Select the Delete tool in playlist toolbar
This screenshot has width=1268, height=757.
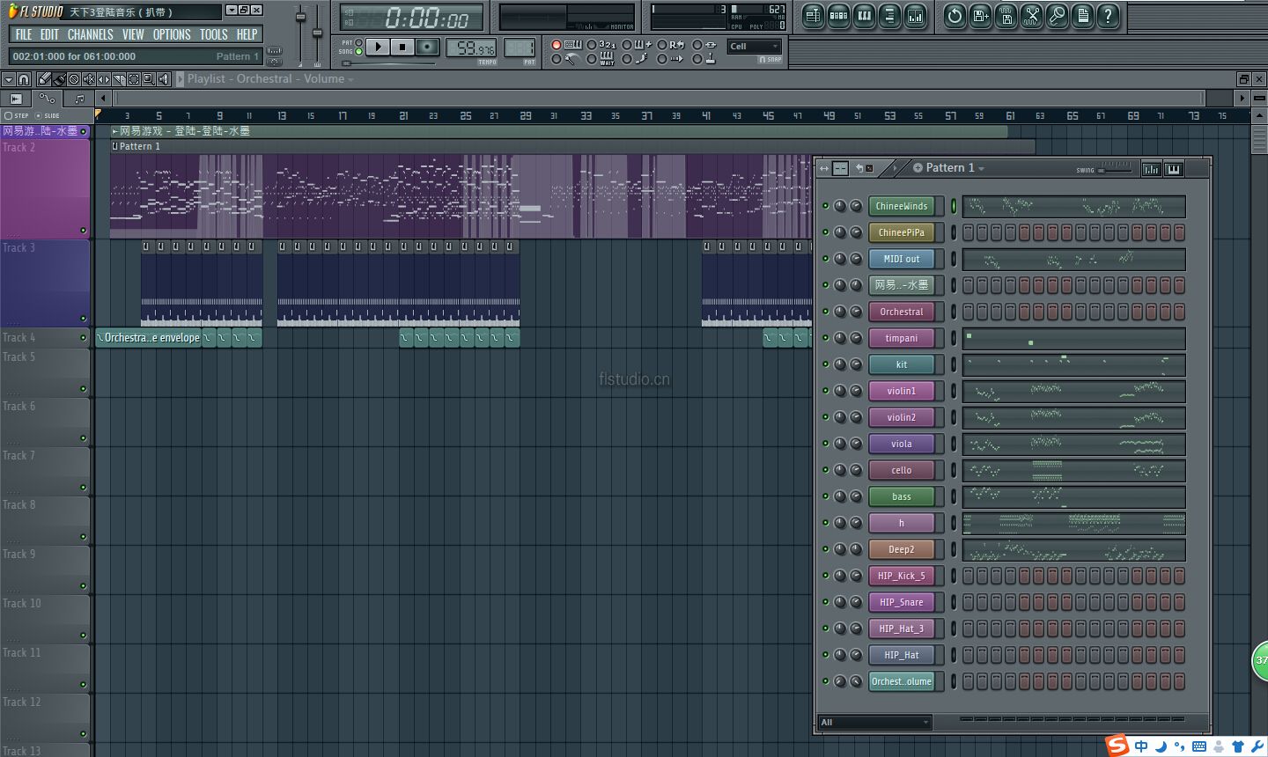[74, 79]
